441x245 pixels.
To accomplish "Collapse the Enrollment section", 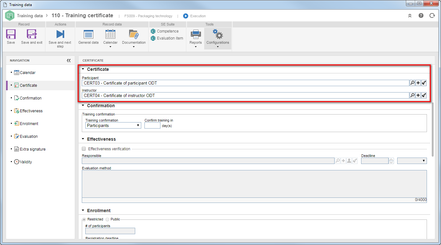I will click(83, 211).
